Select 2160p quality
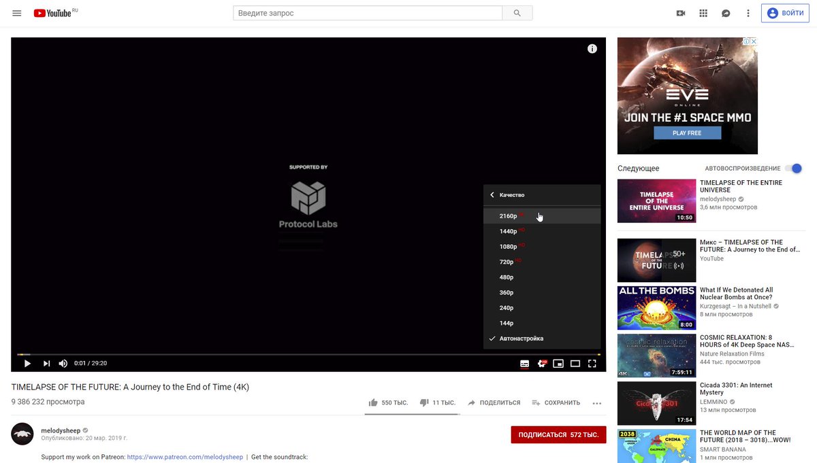This screenshot has height=463, width=817. [542, 216]
